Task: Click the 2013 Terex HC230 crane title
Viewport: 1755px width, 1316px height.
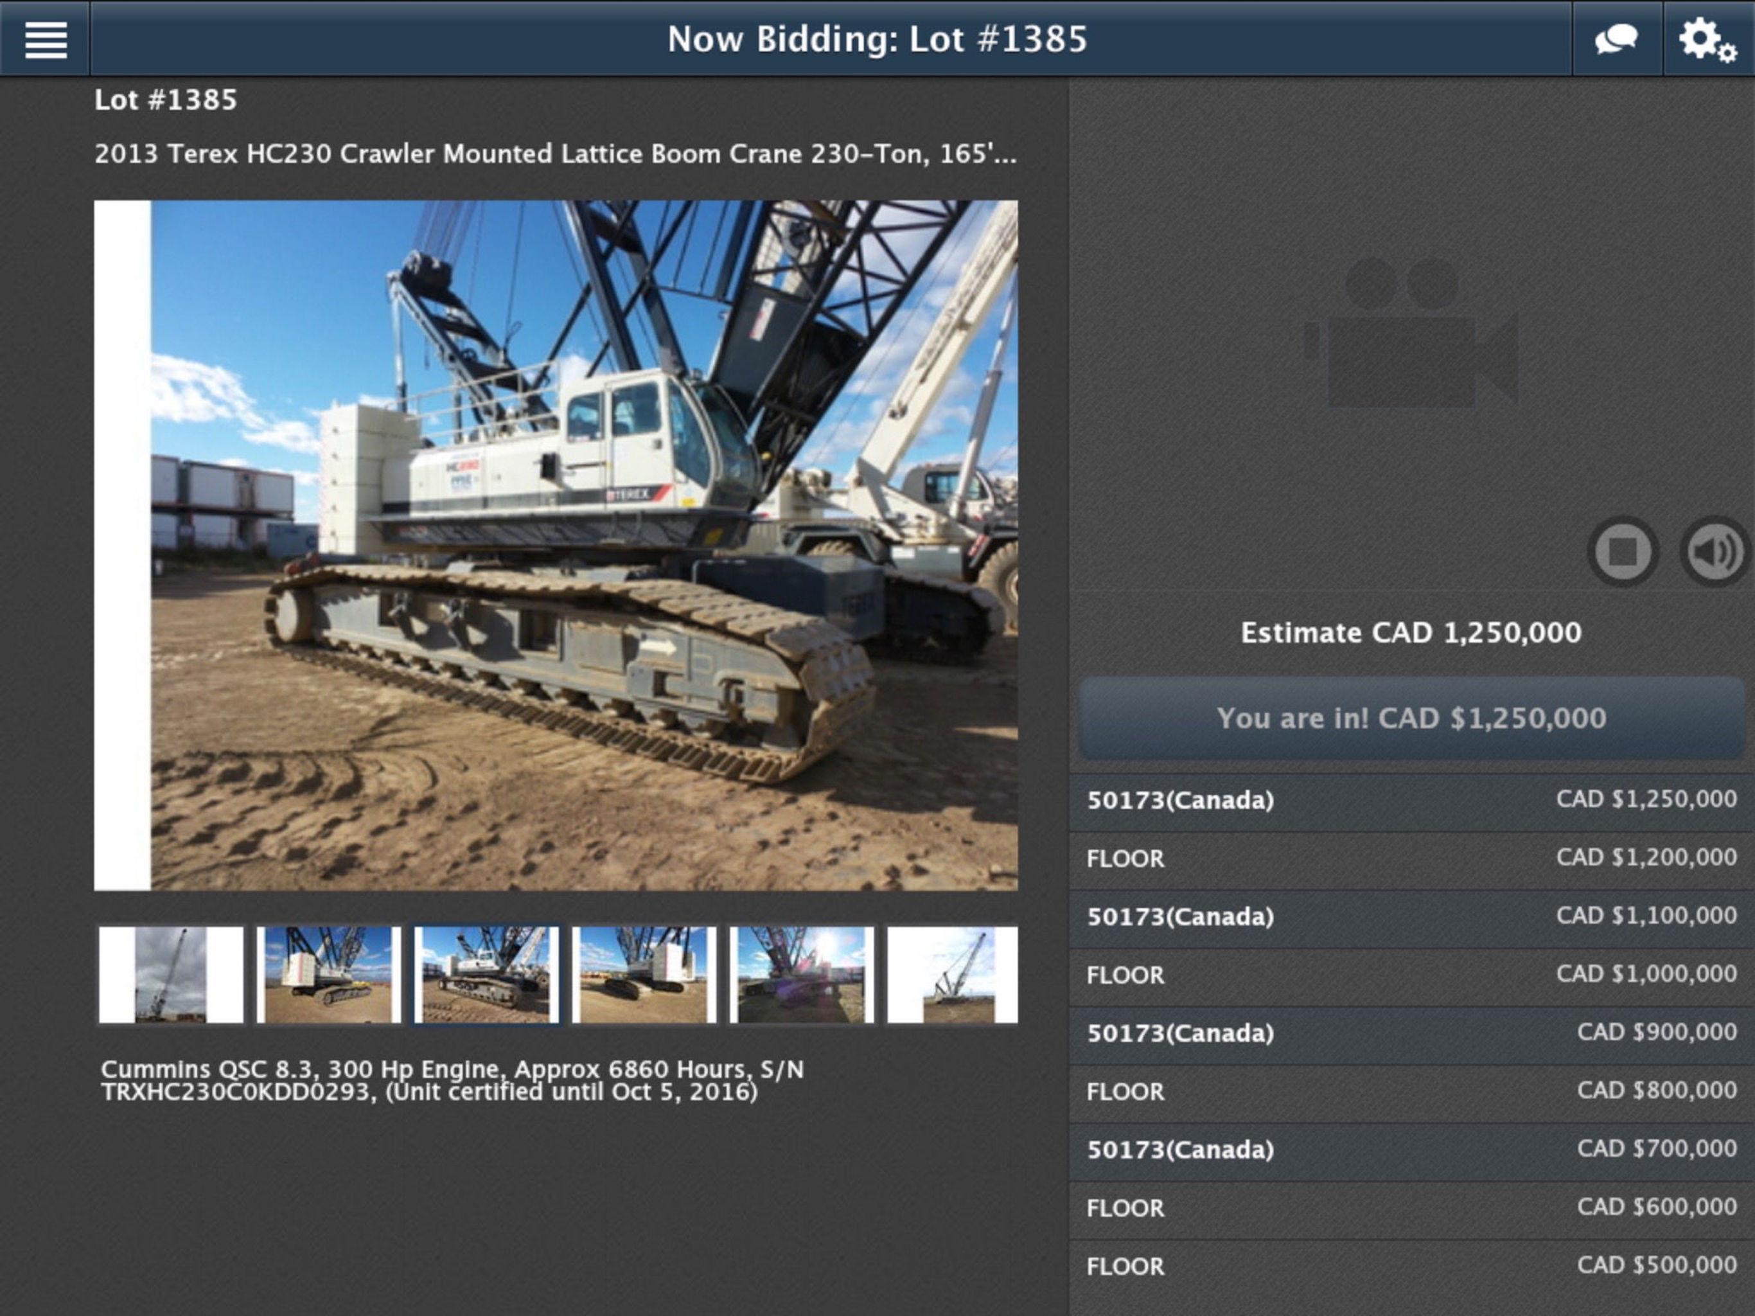Action: click(x=556, y=153)
